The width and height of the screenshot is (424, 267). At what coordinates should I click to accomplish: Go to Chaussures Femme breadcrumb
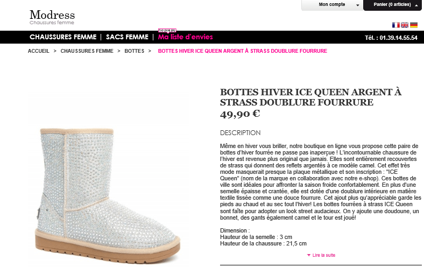tap(87, 51)
